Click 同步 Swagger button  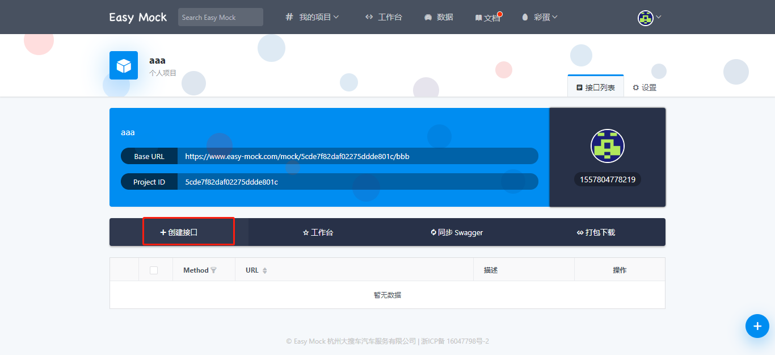pyautogui.click(x=457, y=232)
